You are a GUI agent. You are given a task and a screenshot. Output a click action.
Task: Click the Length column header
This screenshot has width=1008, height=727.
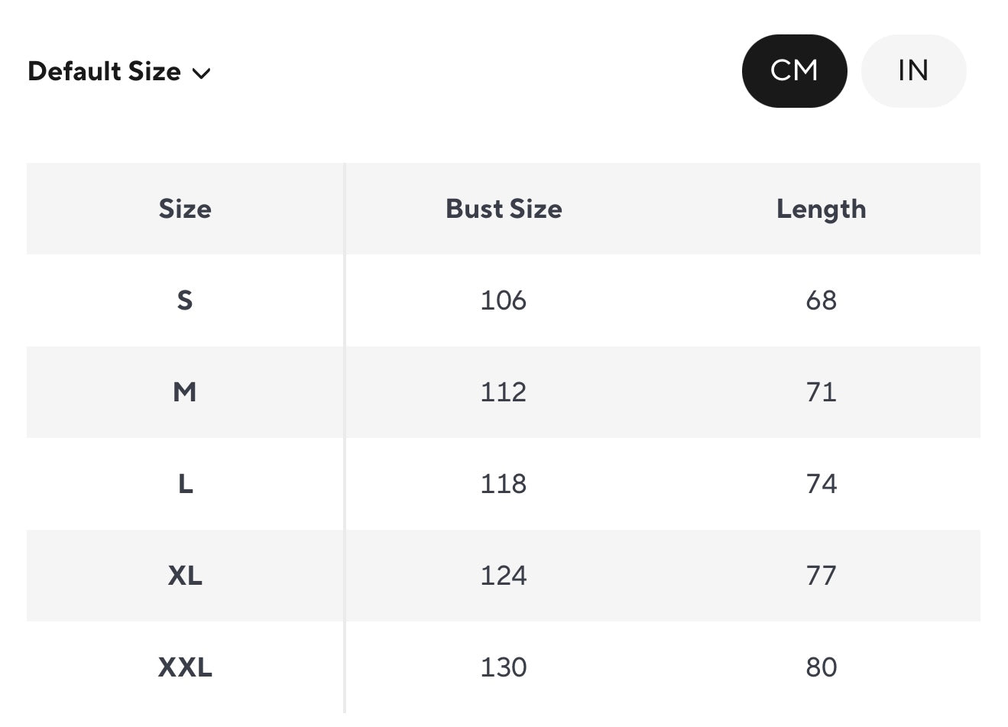coord(821,209)
